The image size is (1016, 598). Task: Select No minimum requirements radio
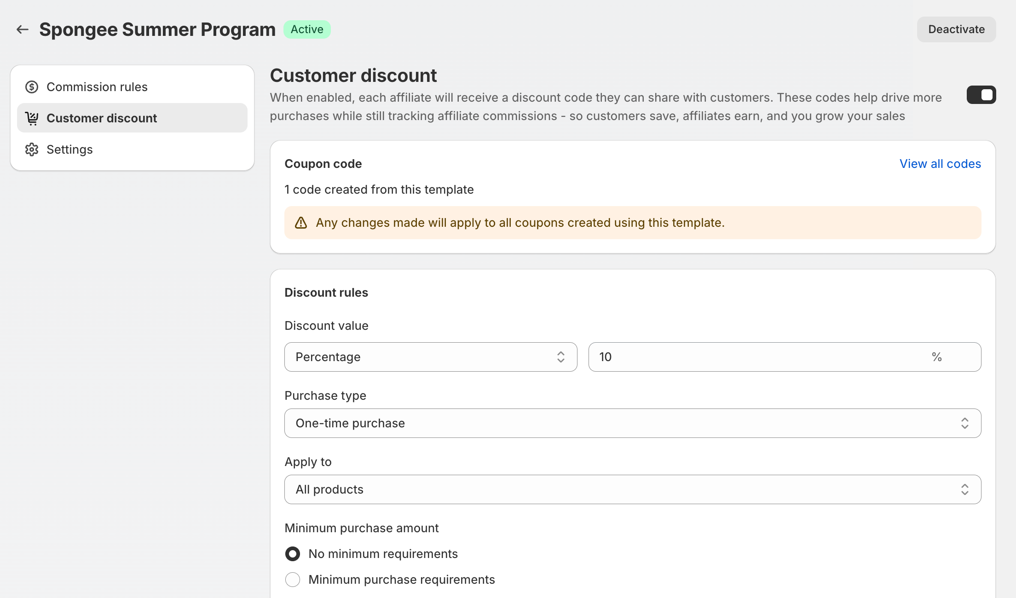[293, 554]
